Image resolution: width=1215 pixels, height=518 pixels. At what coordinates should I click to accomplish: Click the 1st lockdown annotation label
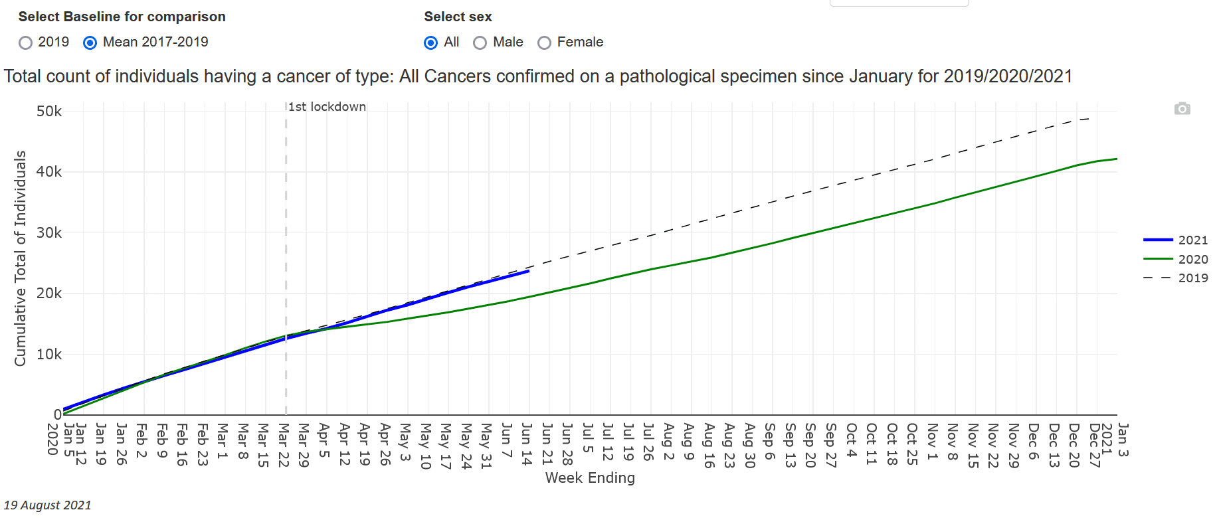(327, 107)
